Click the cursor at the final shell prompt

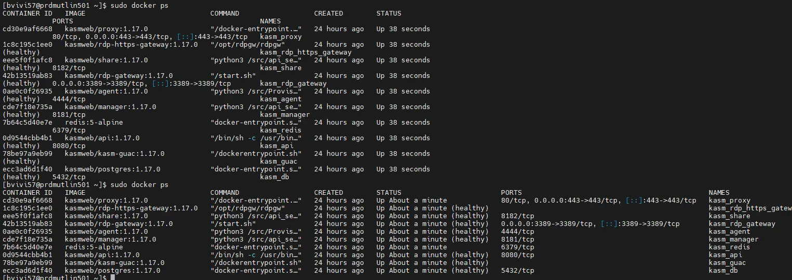[112, 278]
